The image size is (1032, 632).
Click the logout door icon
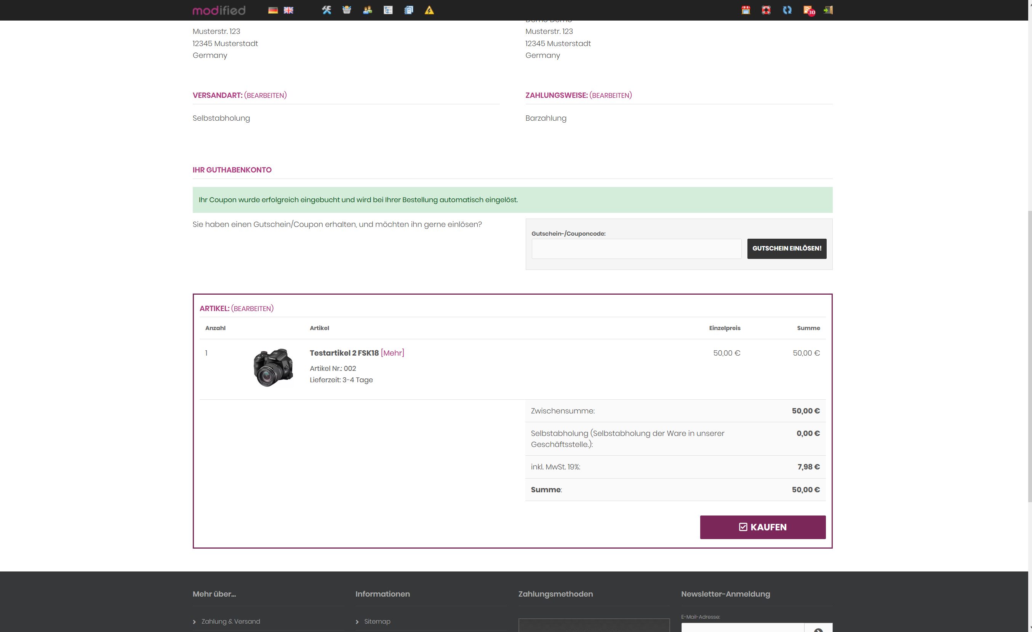click(x=828, y=10)
